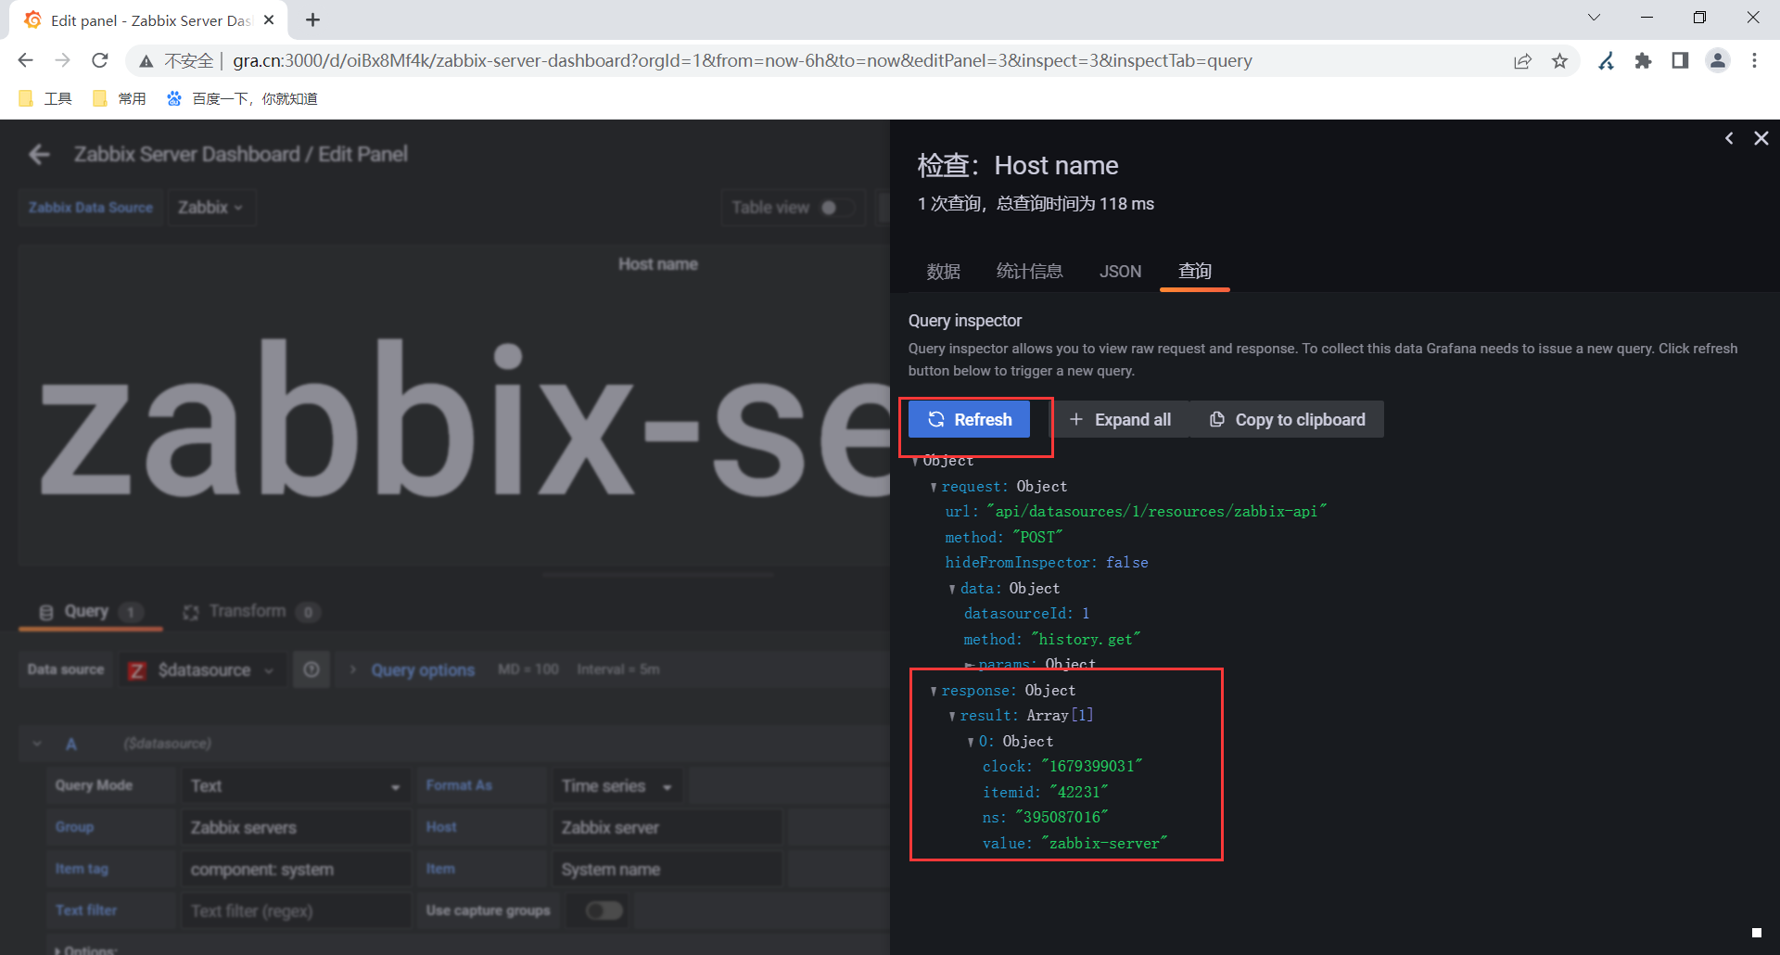Click the browser back button
Image resolution: width=1780 pixels, height=955 pixels.
click(25, 60)
